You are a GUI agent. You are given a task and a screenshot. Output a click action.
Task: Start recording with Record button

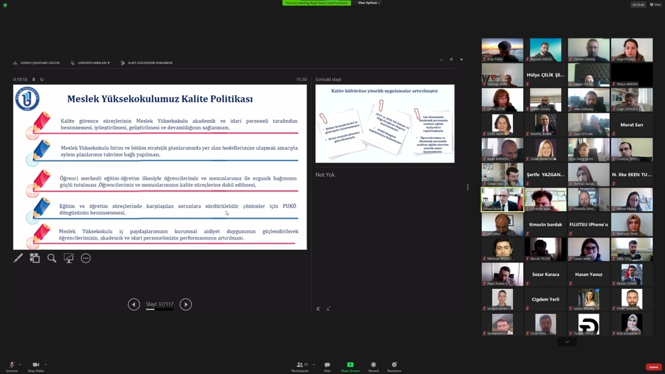373,365
